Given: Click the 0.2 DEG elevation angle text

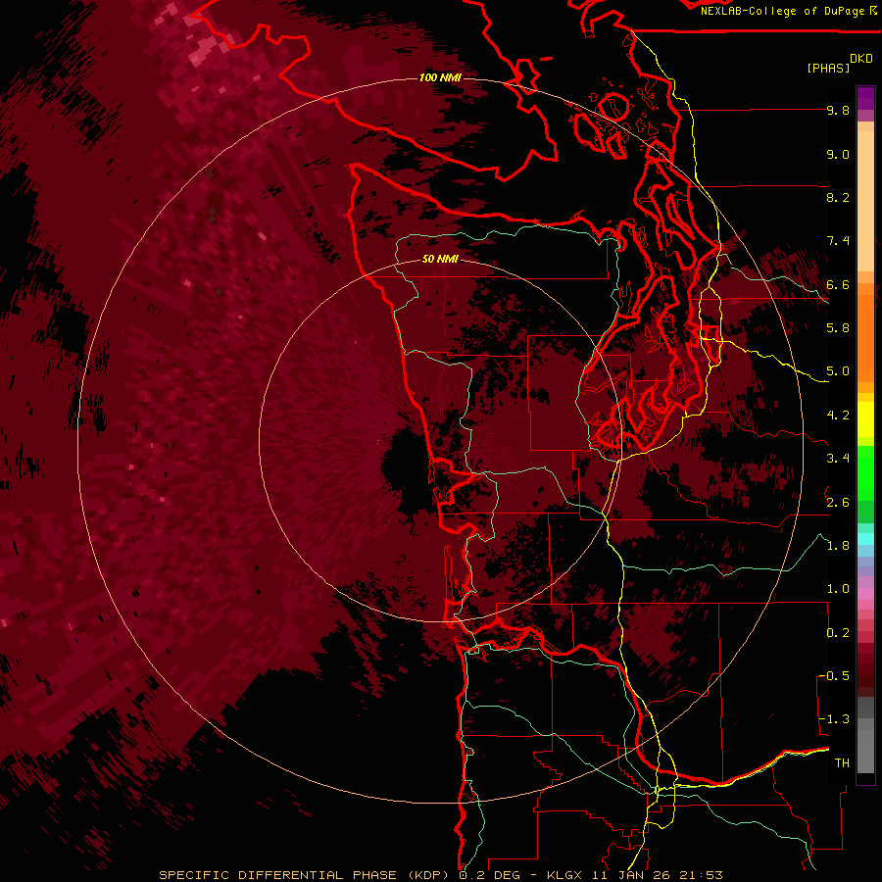Looking at the screenshot, I should pyautogui.click(x=489, y=875).
